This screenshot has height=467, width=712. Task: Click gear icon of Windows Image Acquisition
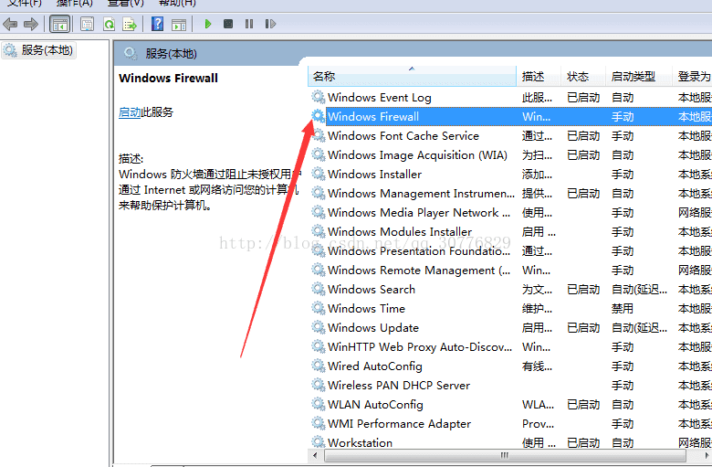319,154
